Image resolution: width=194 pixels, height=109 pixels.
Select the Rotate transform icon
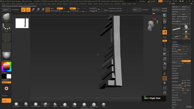43,10
